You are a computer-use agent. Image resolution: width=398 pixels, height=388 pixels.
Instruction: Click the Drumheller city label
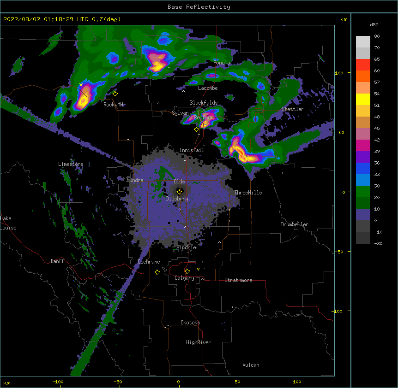coord(295,224)
